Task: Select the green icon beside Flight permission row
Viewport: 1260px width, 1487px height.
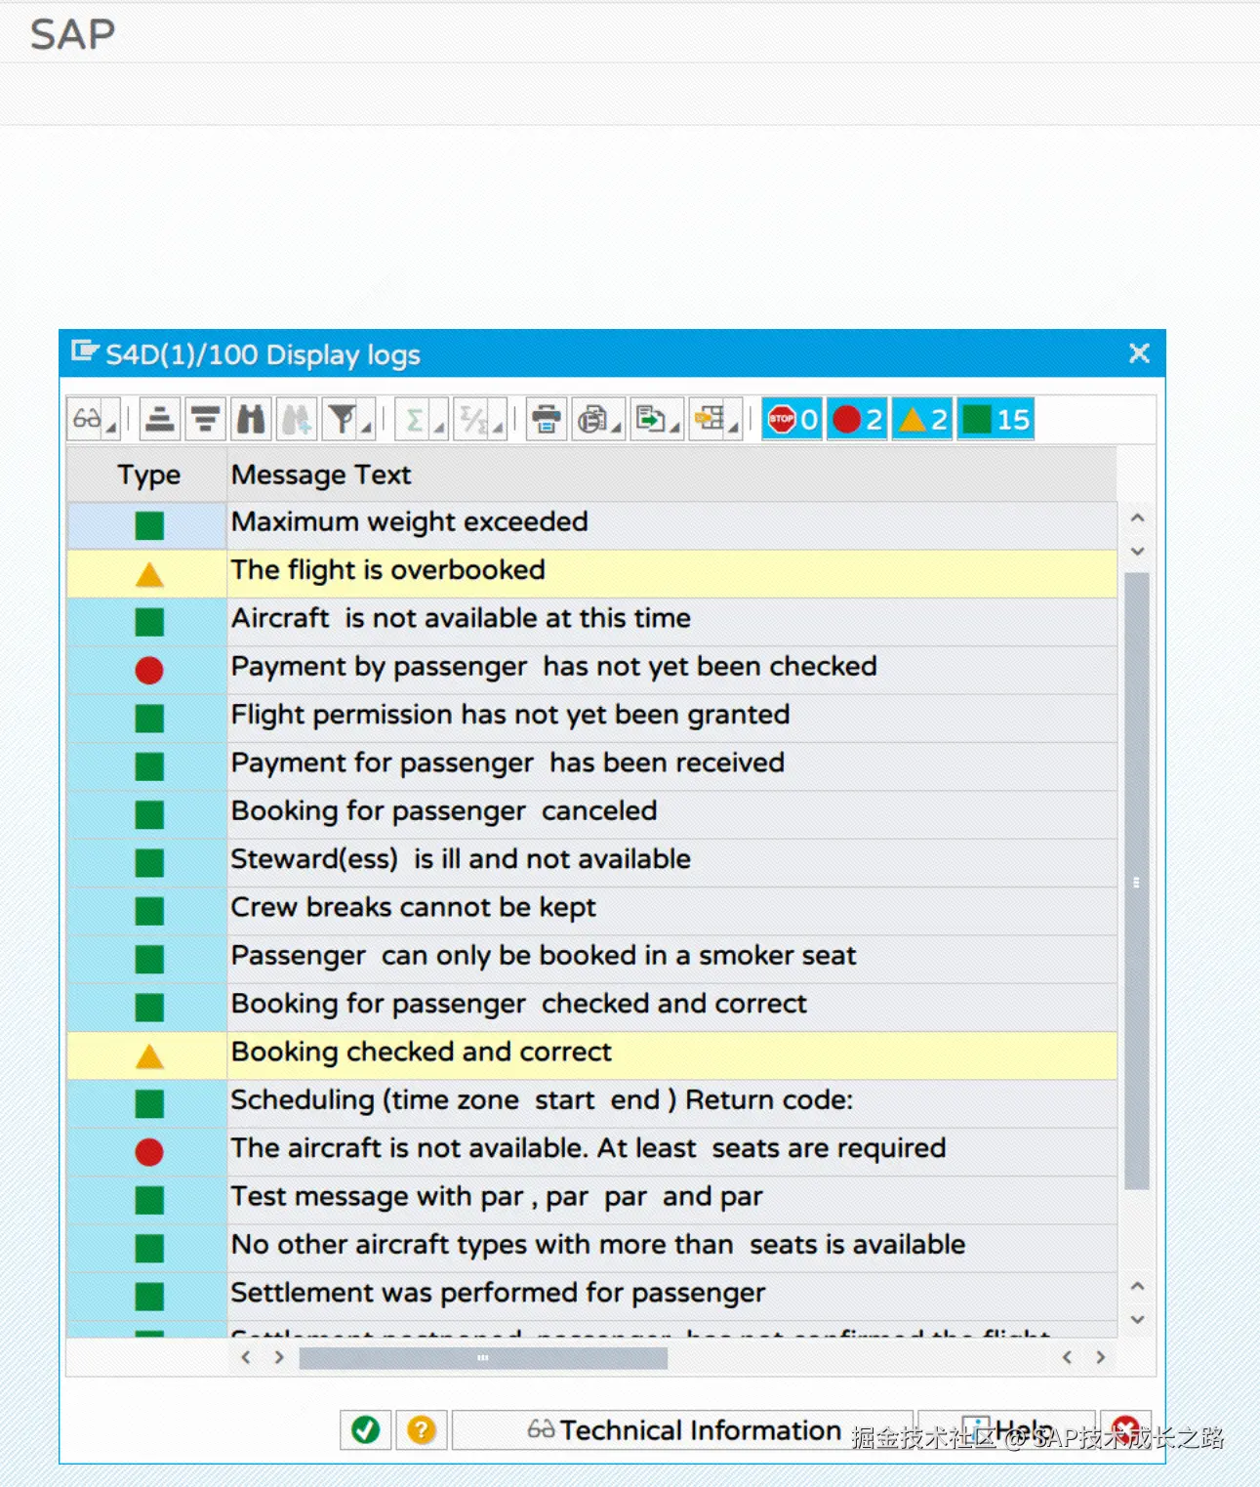Action: pos(149,719)
